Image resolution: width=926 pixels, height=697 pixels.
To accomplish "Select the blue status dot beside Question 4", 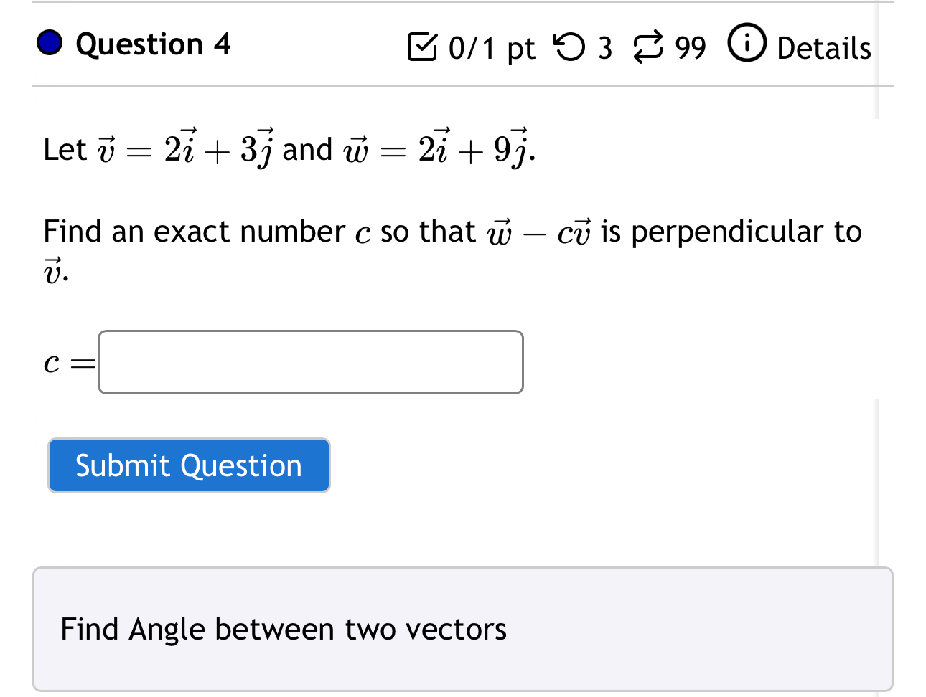I will [x=49, y=44].
